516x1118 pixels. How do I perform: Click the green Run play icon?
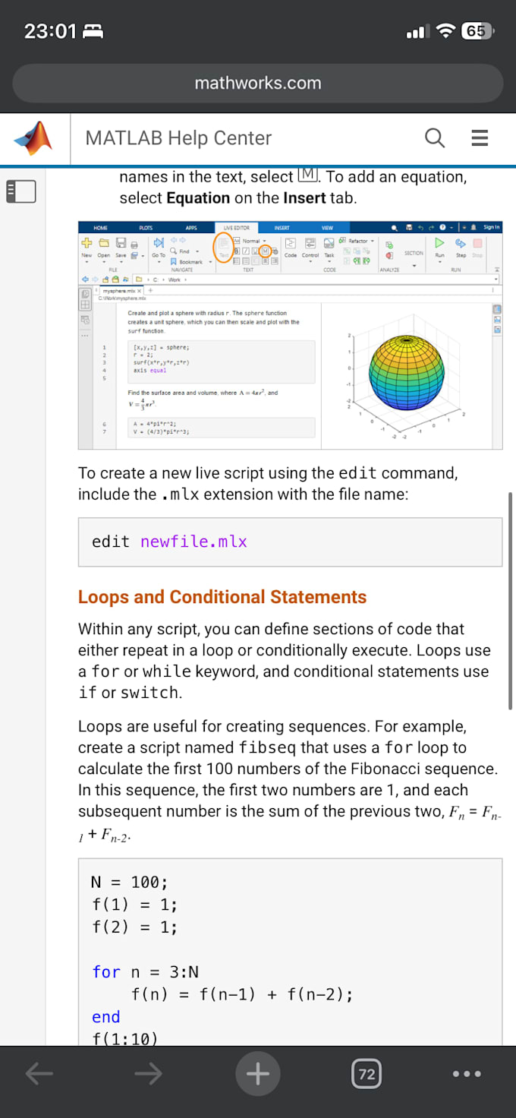(439, 243)
